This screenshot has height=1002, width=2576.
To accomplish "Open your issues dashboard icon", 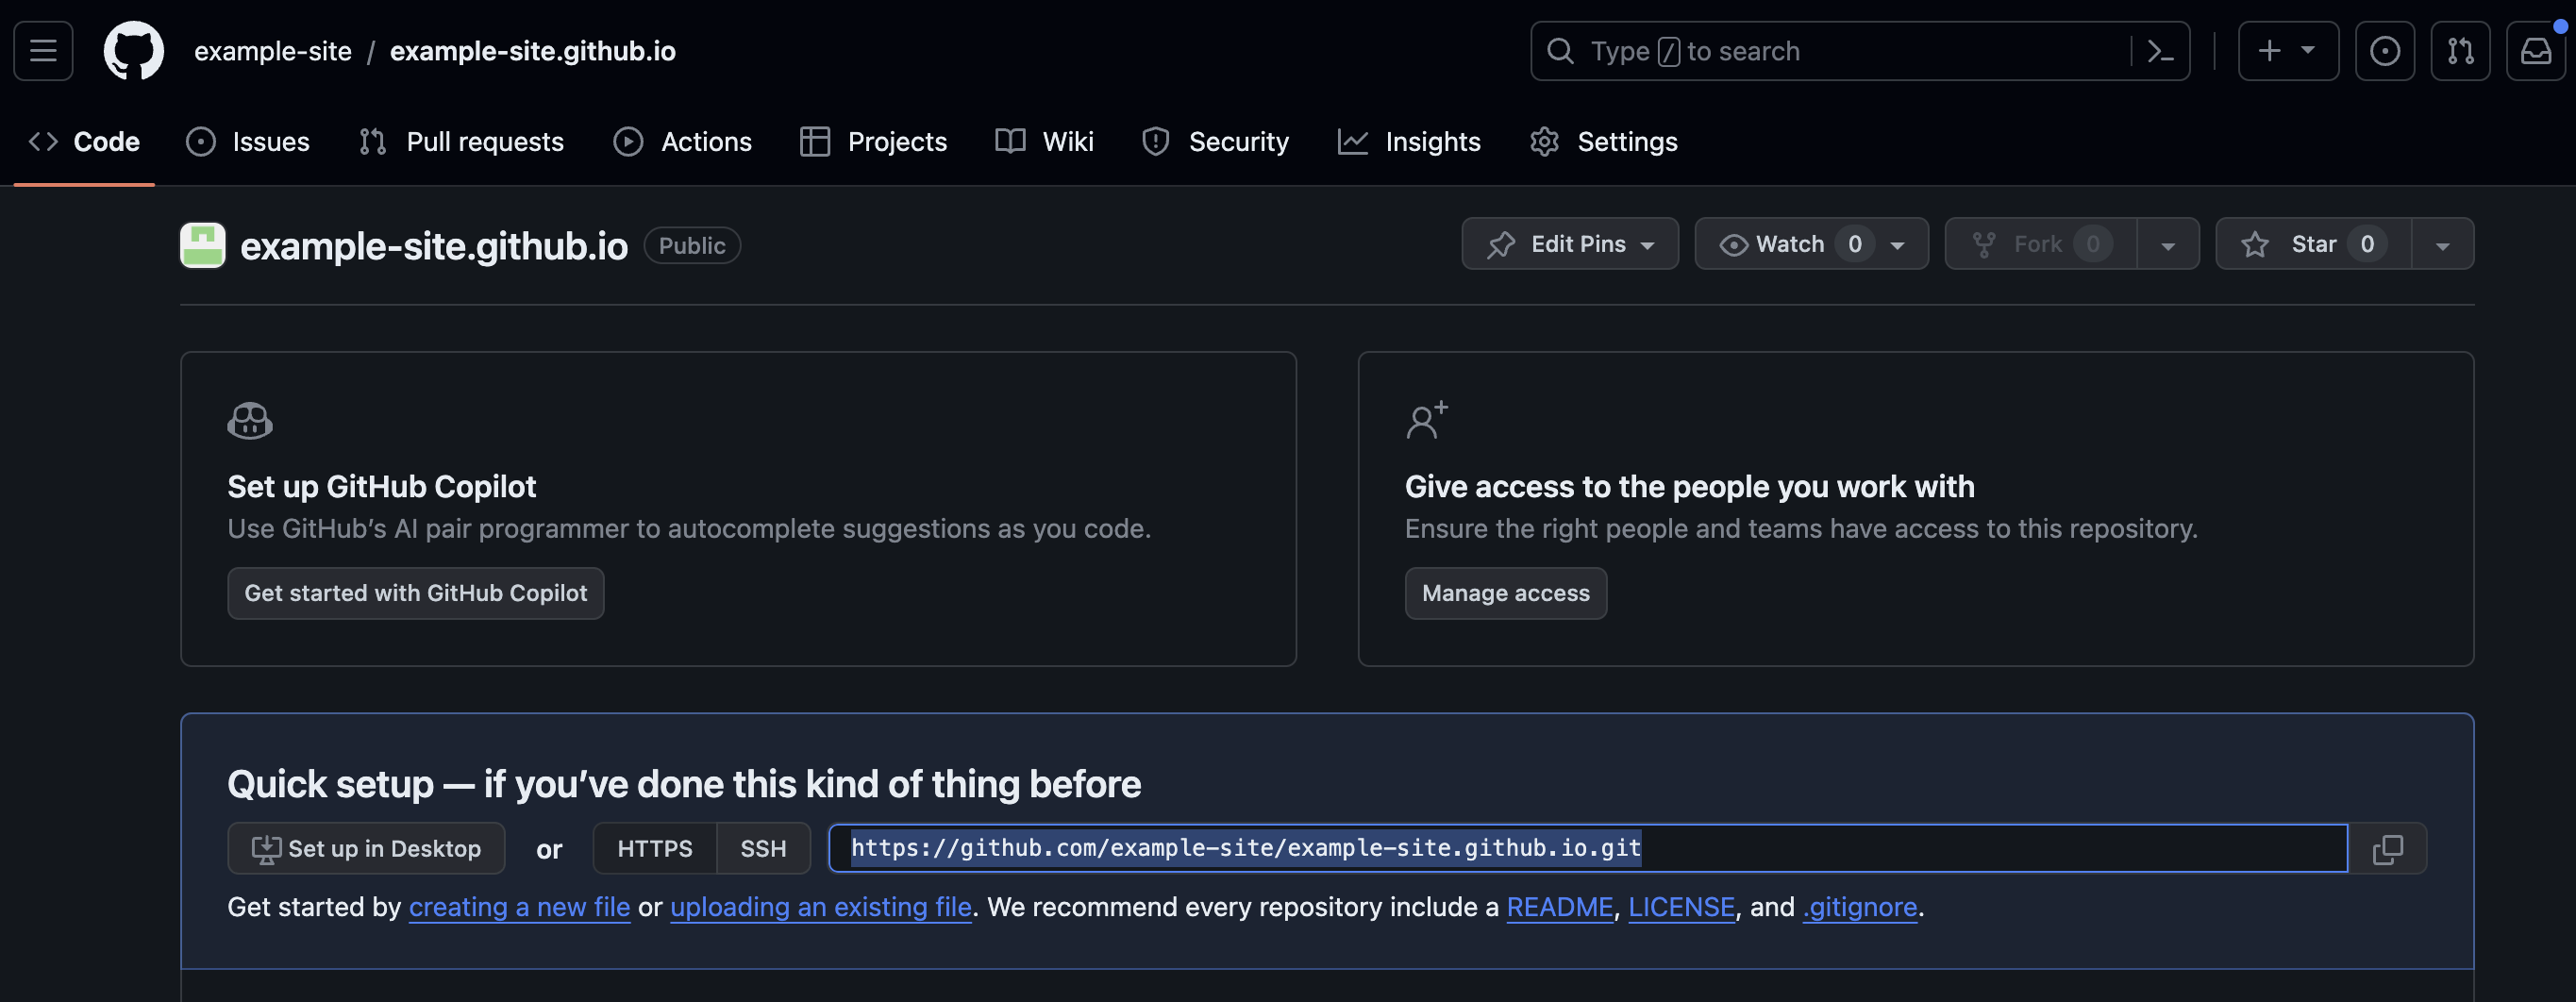I will pos(2386,51).
